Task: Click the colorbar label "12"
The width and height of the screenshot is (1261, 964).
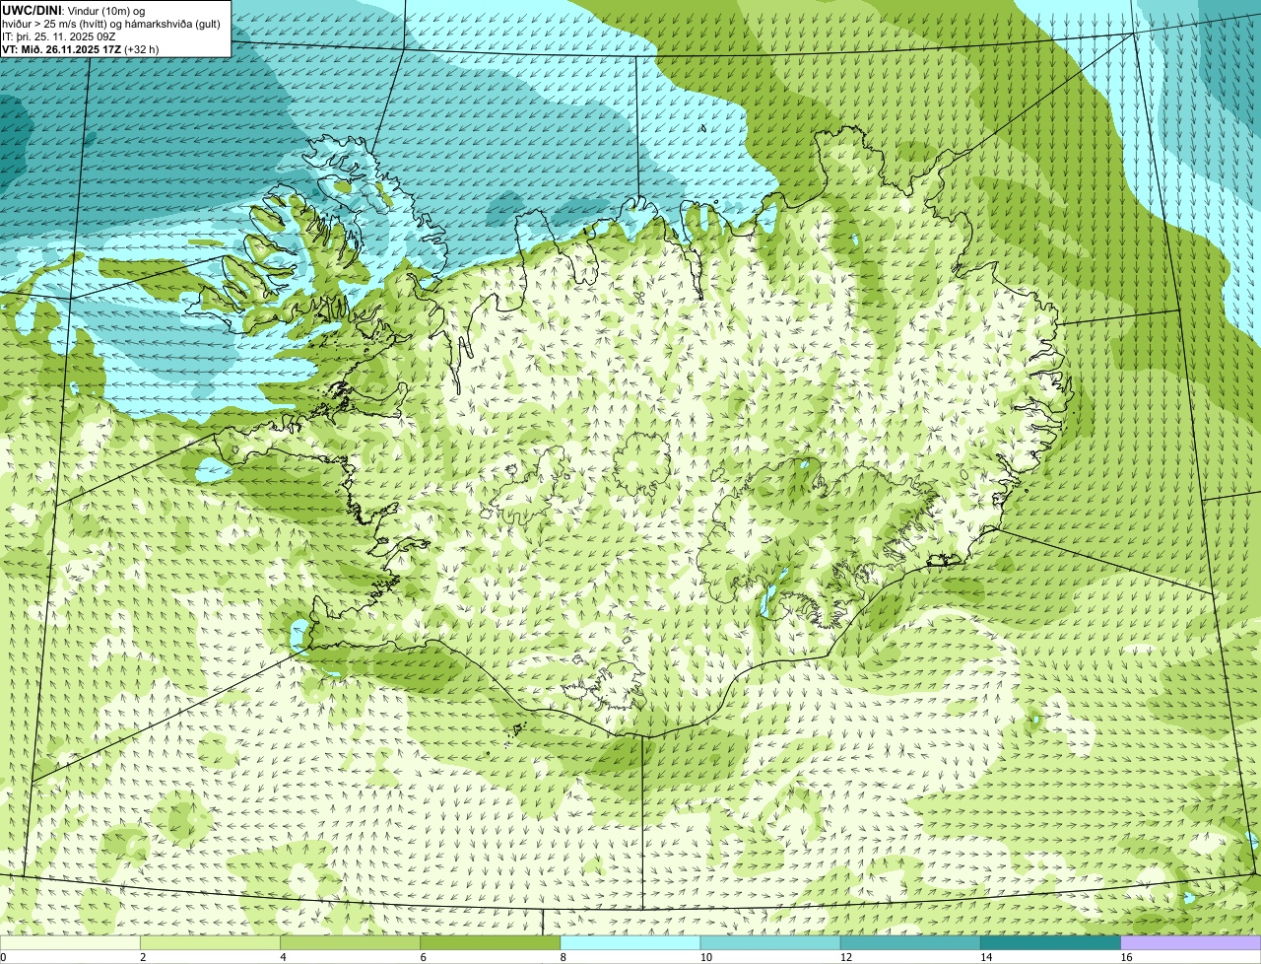Action: point(846,957)
